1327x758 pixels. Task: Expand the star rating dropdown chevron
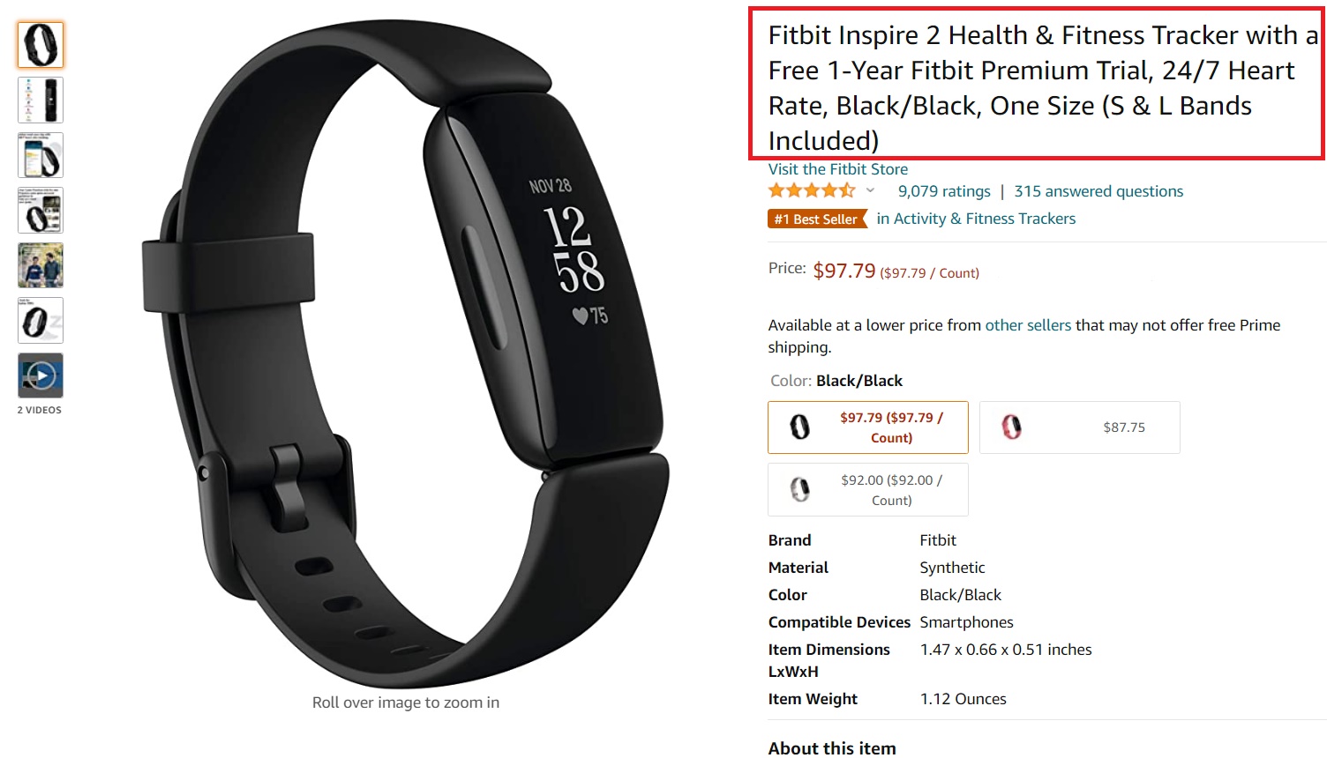point(870,190)
